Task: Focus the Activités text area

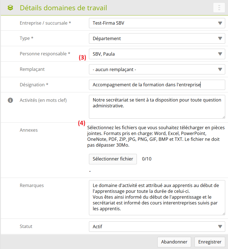Action: pos(157,107)
